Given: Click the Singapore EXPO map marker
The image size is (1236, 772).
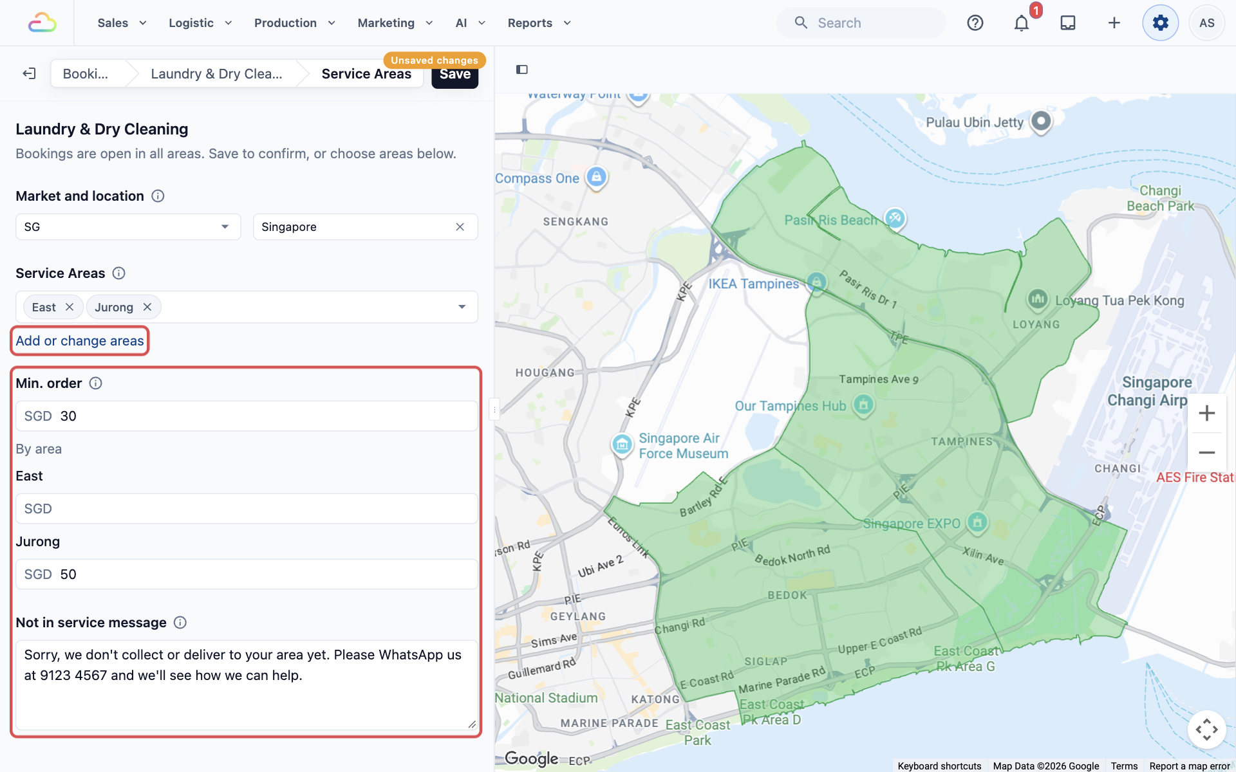Looking at the screenshot, I should pyautogui.click(x=977, y=522).
